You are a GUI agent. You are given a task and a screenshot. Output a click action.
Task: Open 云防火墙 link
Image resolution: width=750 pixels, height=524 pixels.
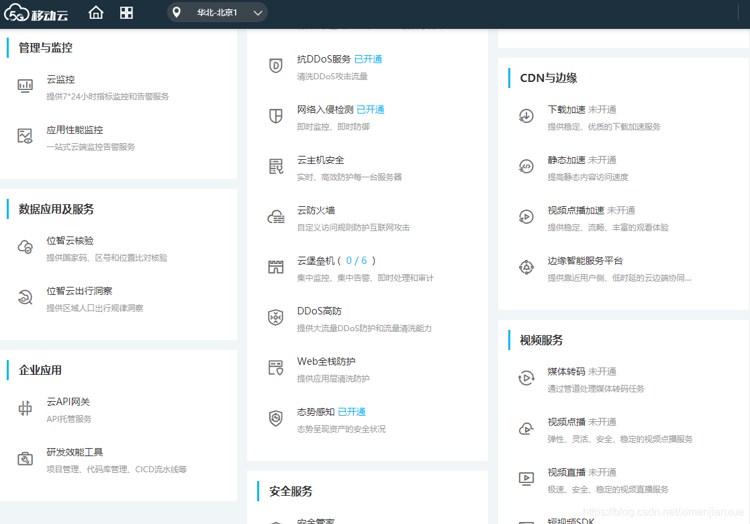tap(316, 210)
